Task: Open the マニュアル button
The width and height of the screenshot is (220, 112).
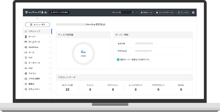Action: [x=183, y=12]
